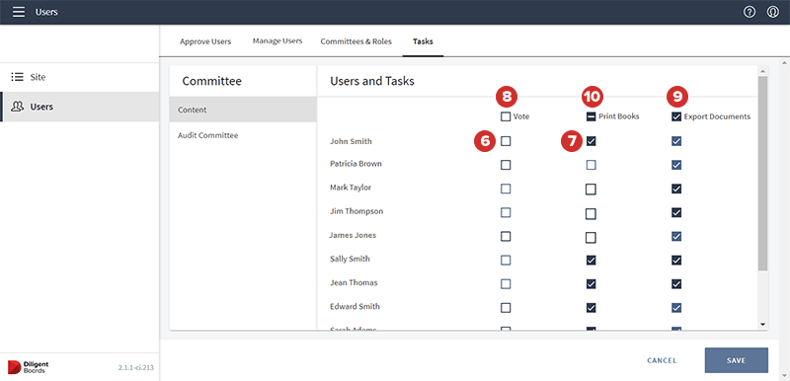Click the Users people icon in sidebar
This screenshot has width=790, height=381.
pyautogui.click(x=18, y=107)
